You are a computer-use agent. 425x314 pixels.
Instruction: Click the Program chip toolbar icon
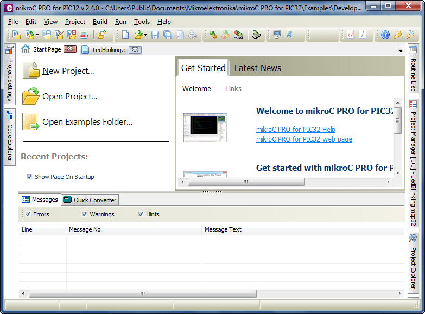tap(256, 35)
